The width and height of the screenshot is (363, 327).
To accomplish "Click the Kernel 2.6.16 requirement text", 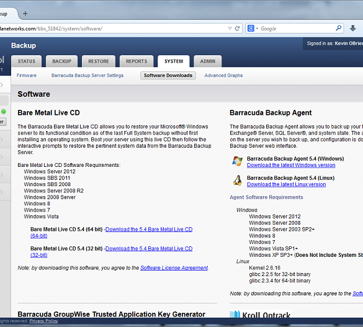I will coord(264,268).
